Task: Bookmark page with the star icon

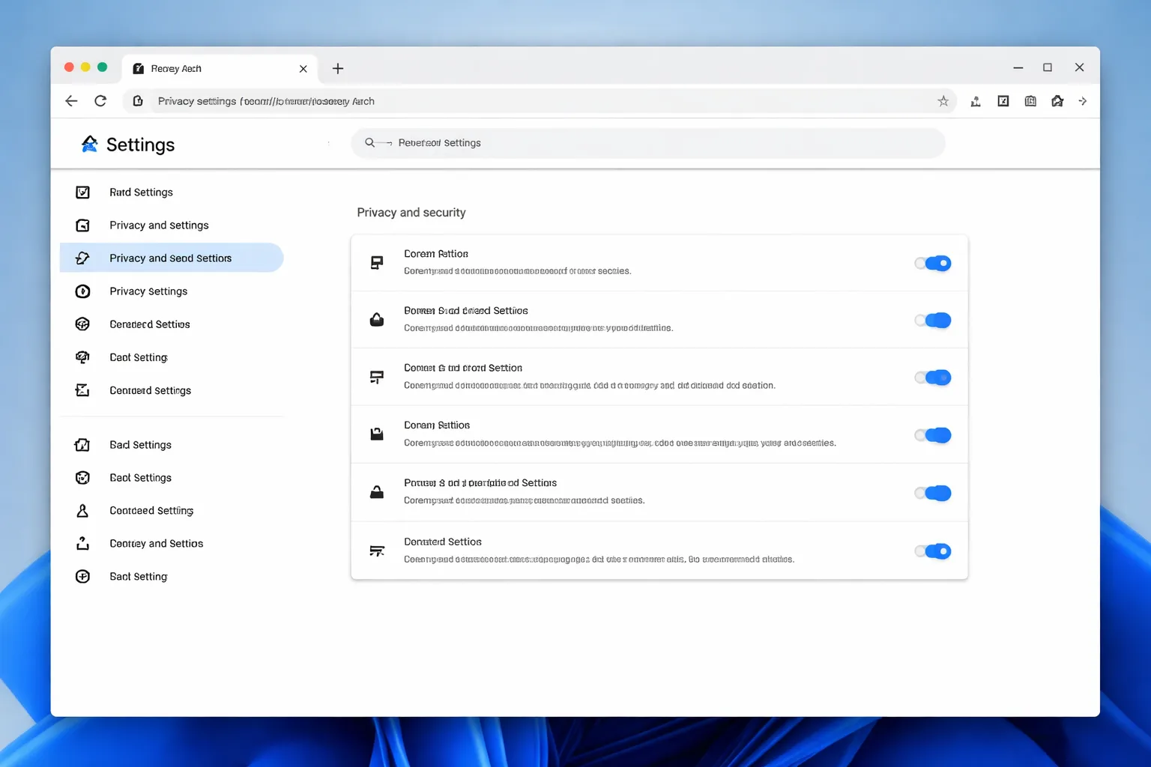Action: pyautogui.click(x=943, y=101)
